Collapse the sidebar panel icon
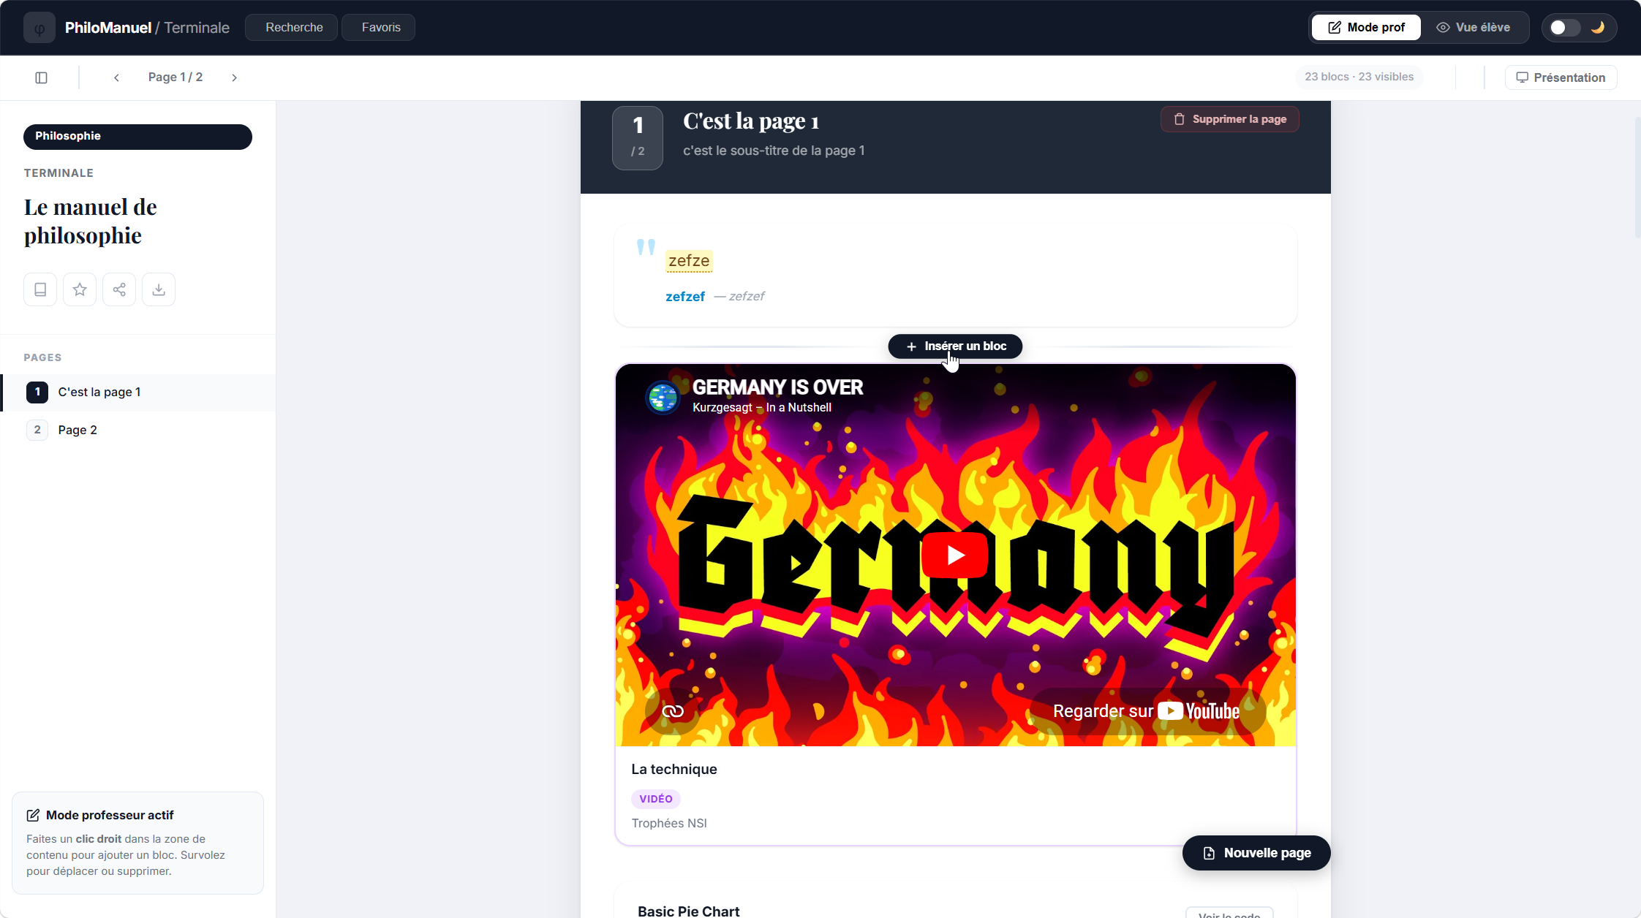1641x918 pixels. (42, 77)
